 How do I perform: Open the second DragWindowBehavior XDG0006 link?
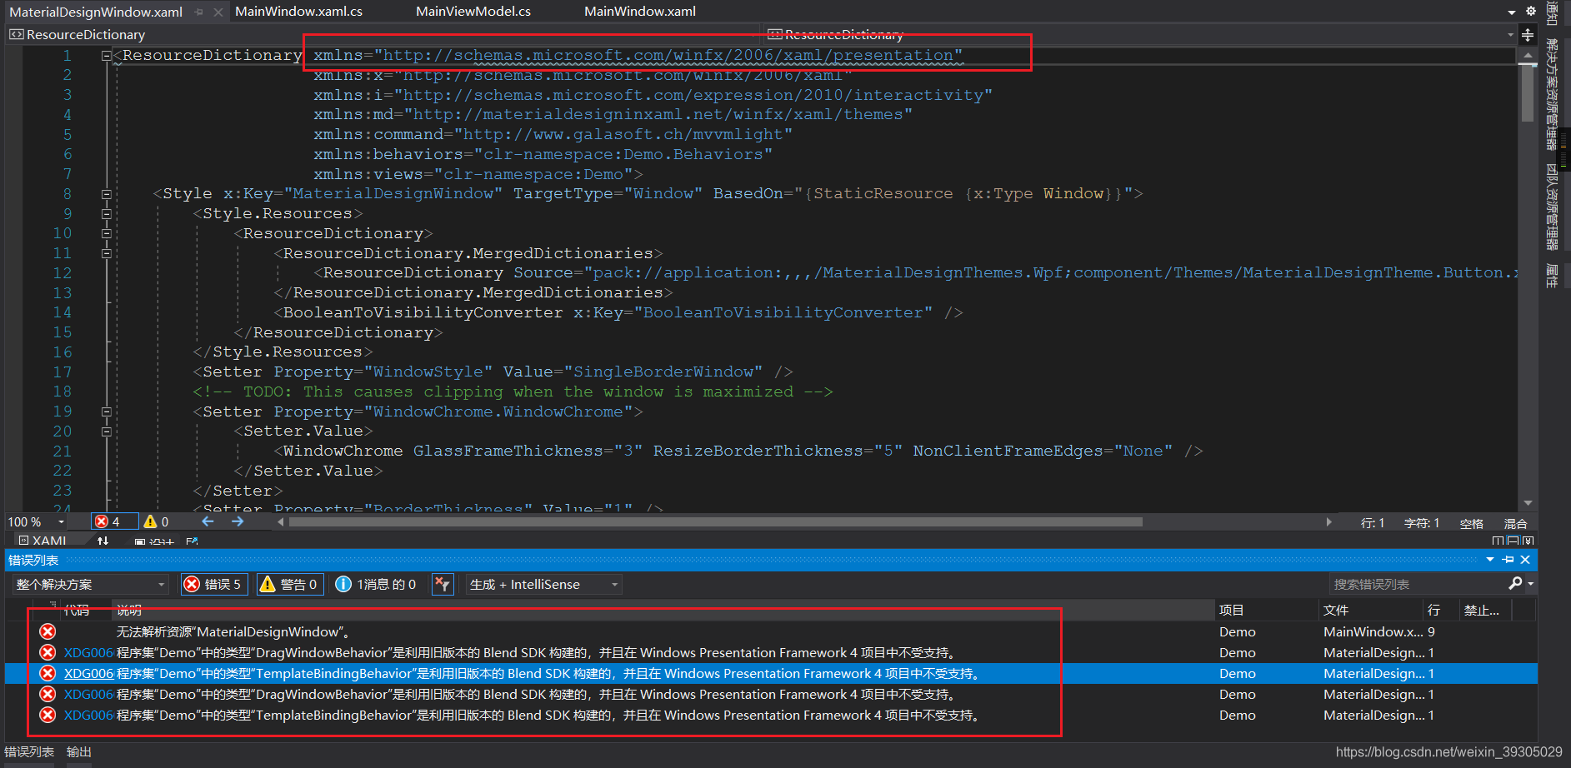(88, 694)
